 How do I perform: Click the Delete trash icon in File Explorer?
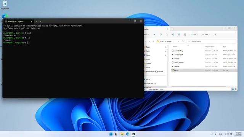tap(185, 35)
